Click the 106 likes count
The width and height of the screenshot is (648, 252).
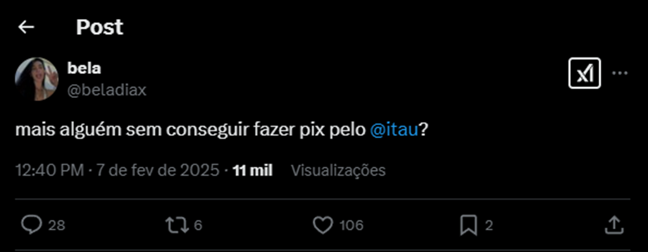click(x=351, y=225)
